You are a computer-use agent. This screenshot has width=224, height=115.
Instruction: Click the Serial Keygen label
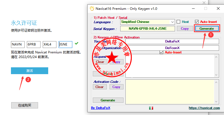[105, 29]
